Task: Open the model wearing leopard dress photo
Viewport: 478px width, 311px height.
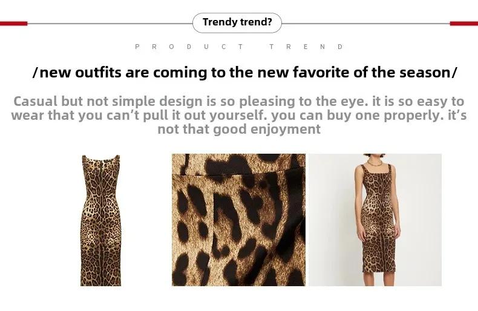Action: click(x=375, y=220)
